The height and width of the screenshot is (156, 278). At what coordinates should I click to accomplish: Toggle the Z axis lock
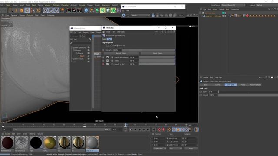(x=56, y=10)
